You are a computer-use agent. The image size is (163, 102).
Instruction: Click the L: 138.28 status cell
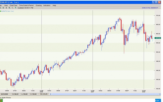coord(25,94)
